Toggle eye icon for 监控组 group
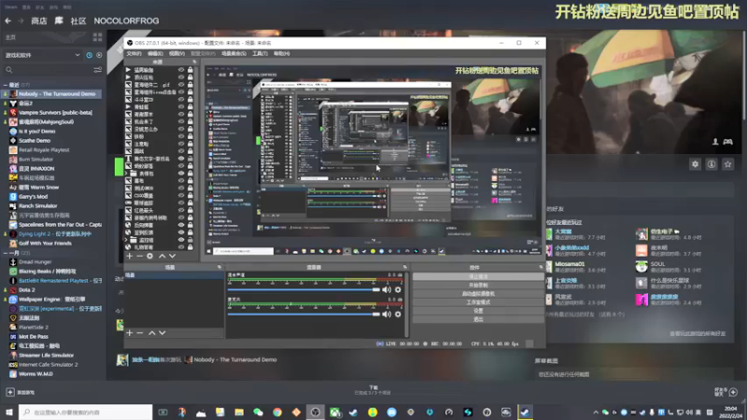 [x=181, y=240]
